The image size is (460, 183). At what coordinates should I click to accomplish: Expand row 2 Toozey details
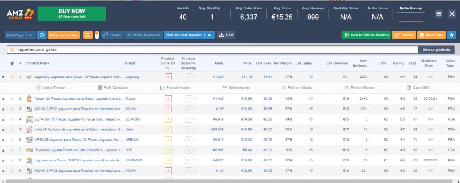pyautogui.click(x=3, y=99)
